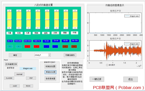Click down arrow of the 纤细 band slider
Viewport: 145px width, 91px height.
[x=75, y=28]
